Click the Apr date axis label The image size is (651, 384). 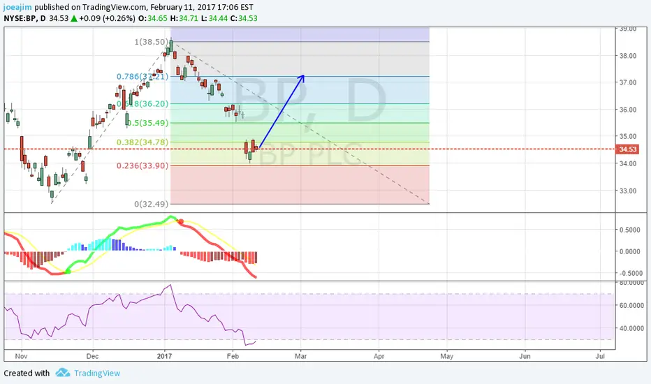coord(379,356)
